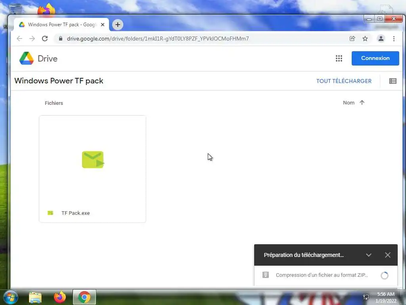Viewport: 406px width, 305px height.
Task: Reverse sort direction arrow next to Nom
Action: click(362, 103)
